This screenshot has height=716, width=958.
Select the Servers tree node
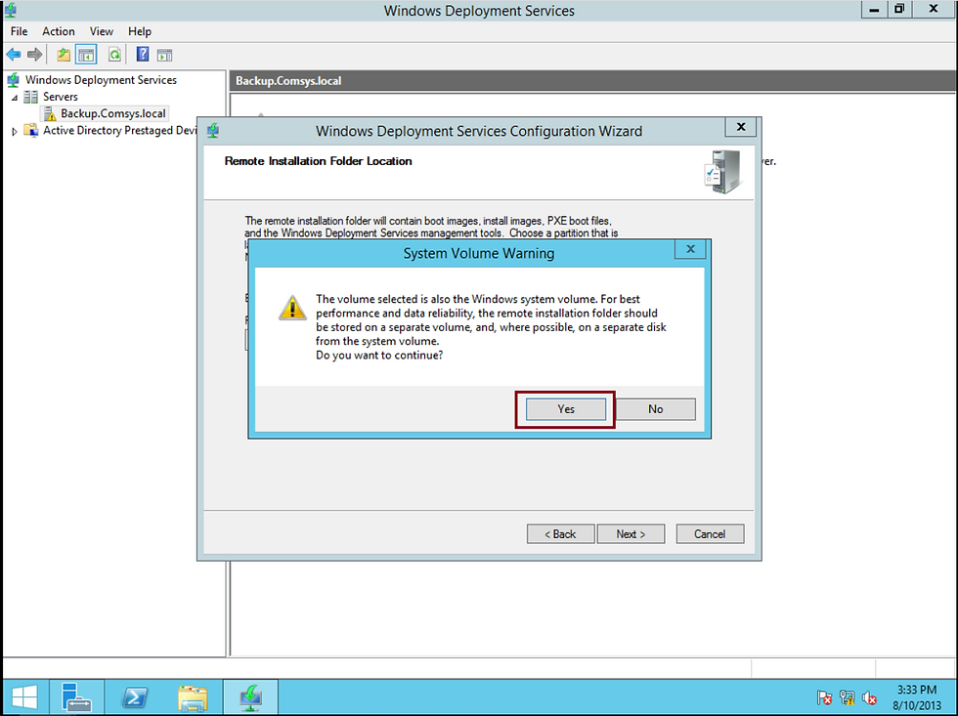click(60, 97)
